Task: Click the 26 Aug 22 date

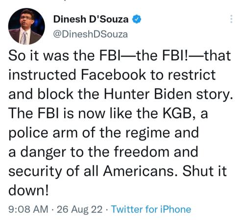Action: [79, 209]
